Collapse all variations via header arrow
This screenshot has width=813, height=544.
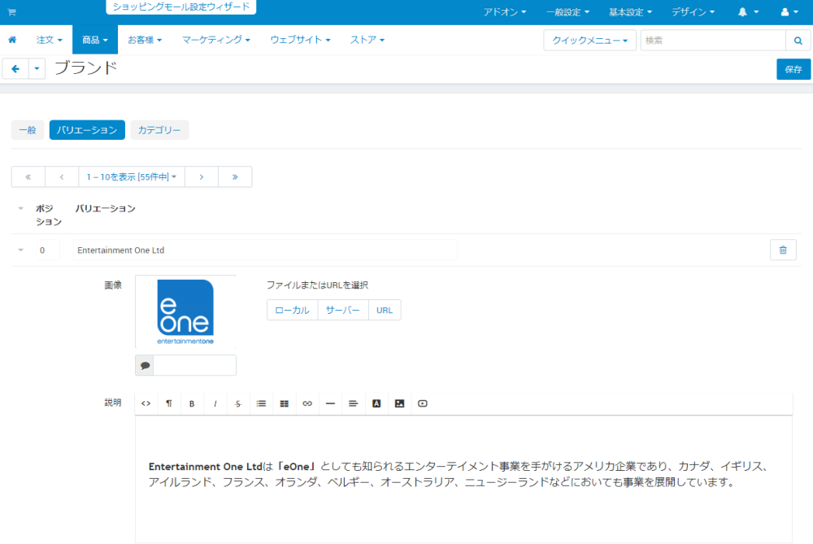click(21, 208)
